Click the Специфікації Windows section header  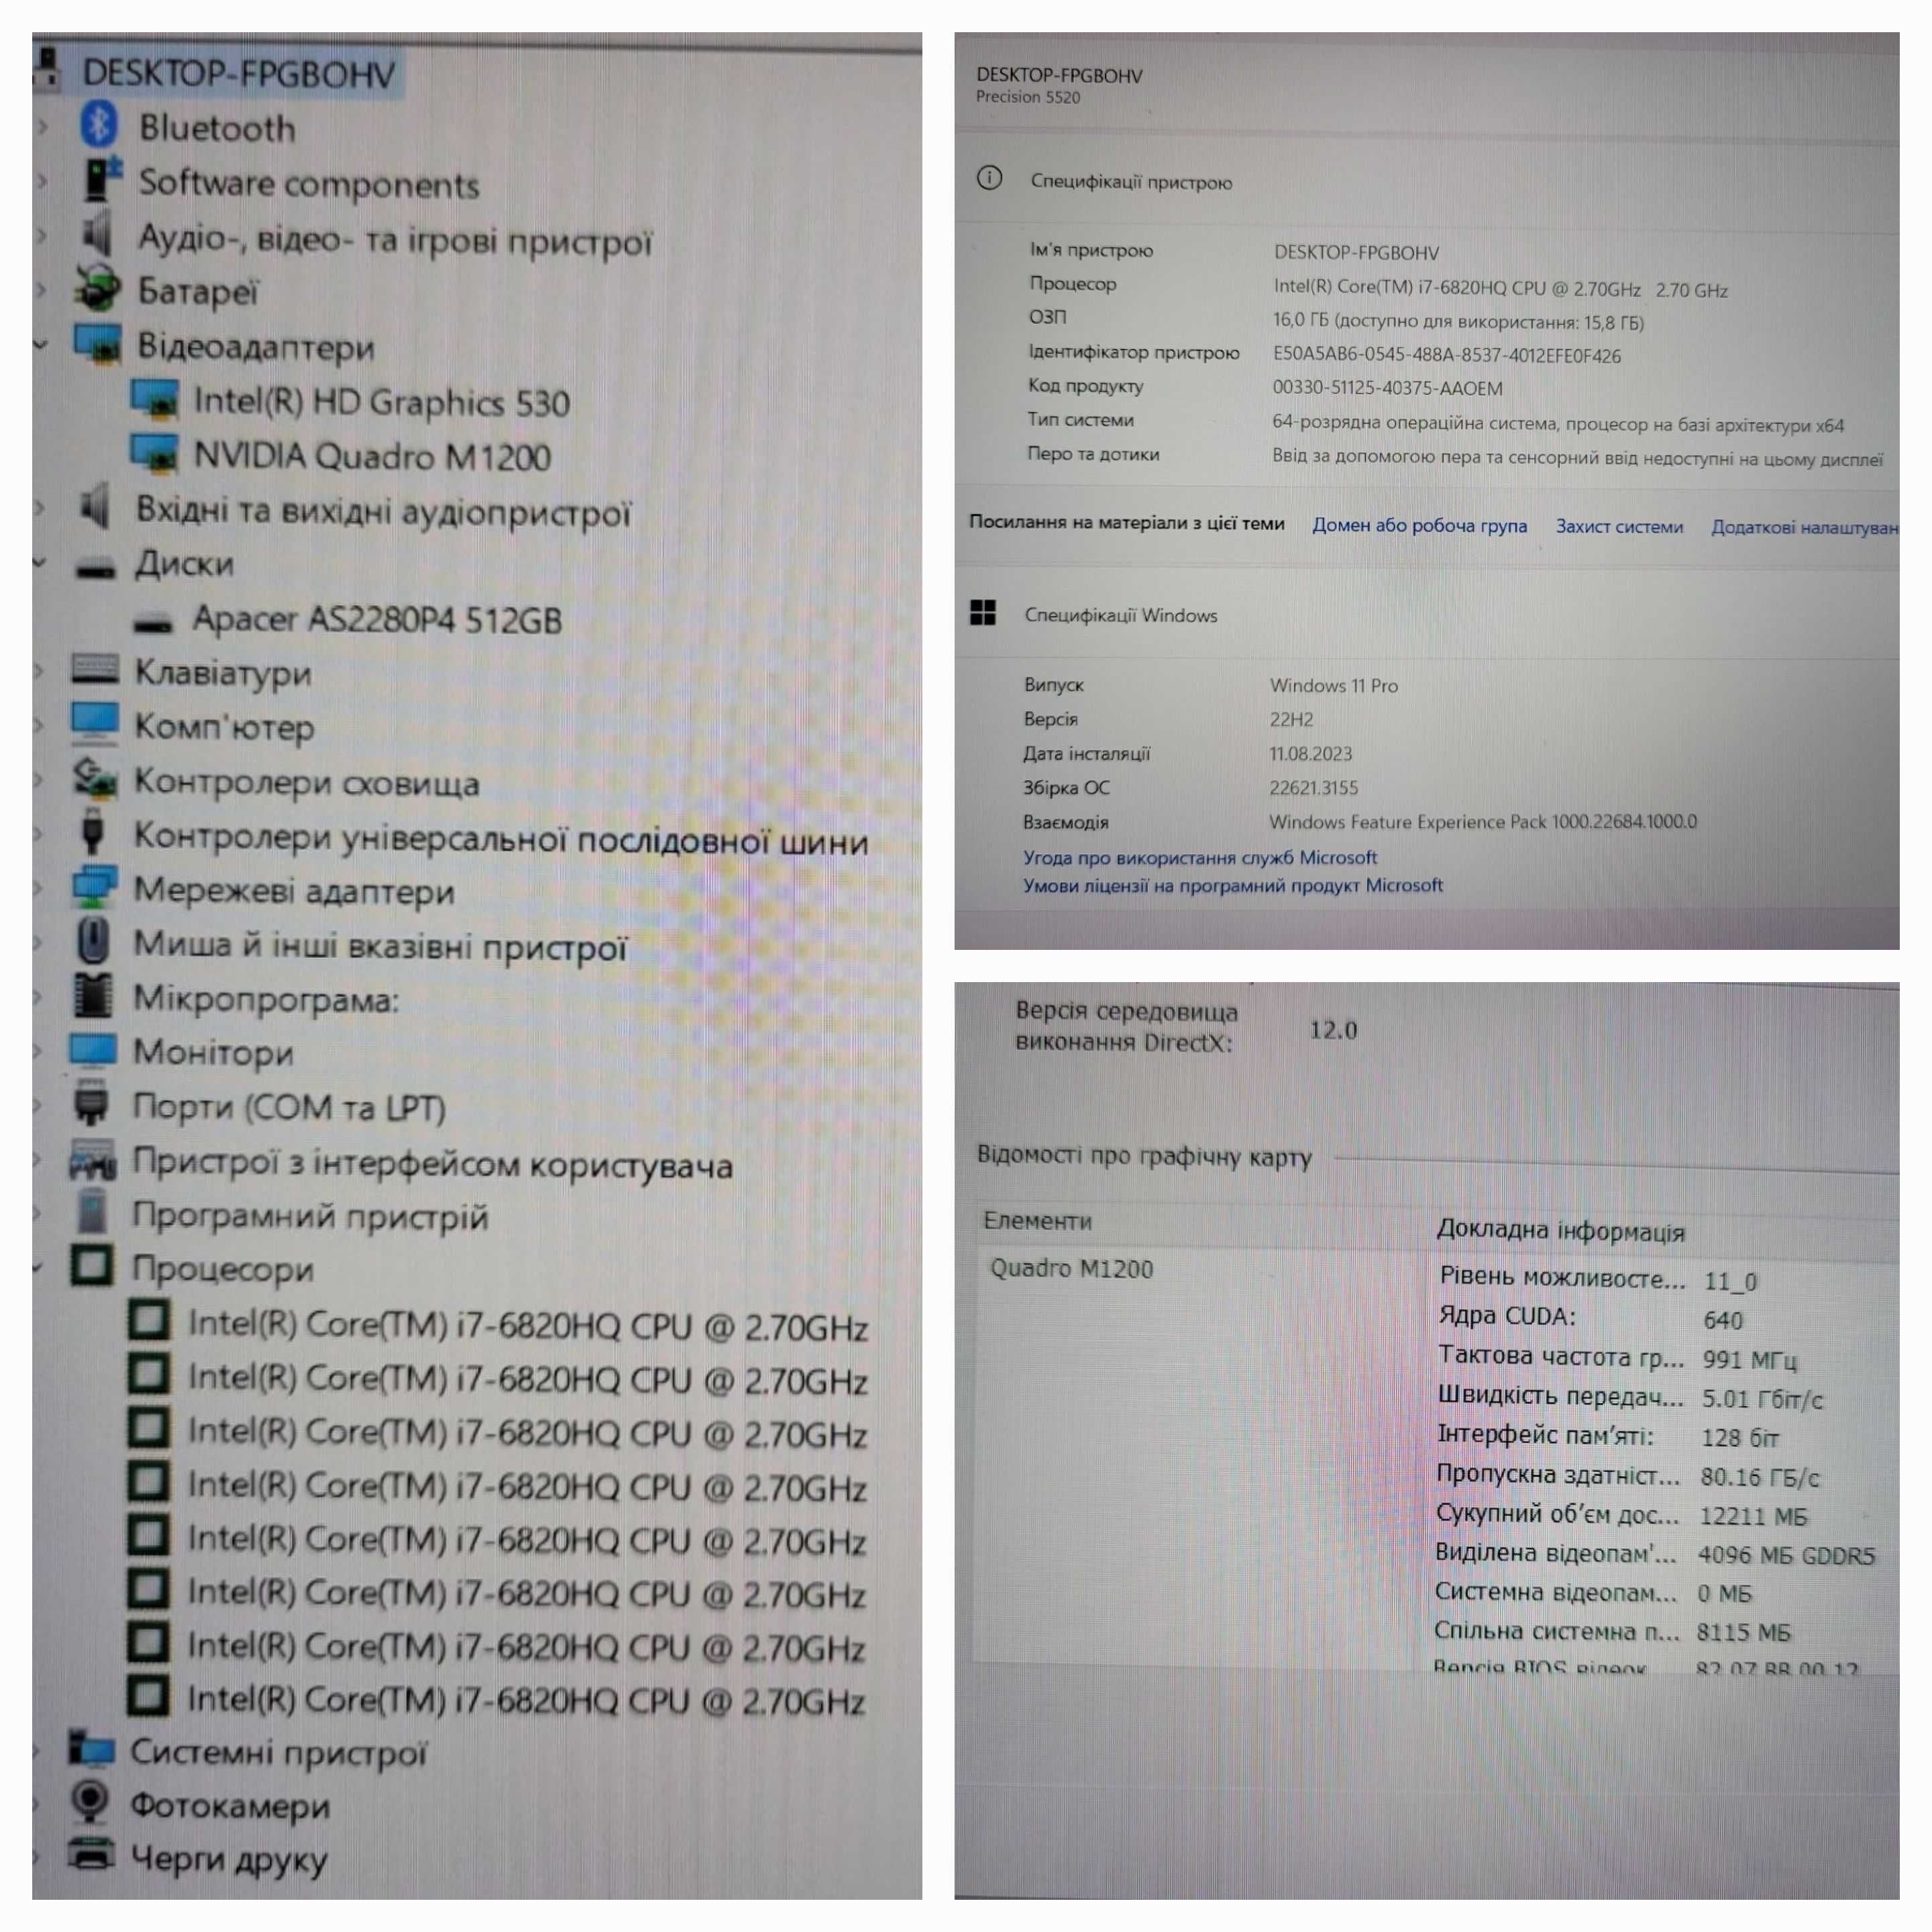[1121, 615]
